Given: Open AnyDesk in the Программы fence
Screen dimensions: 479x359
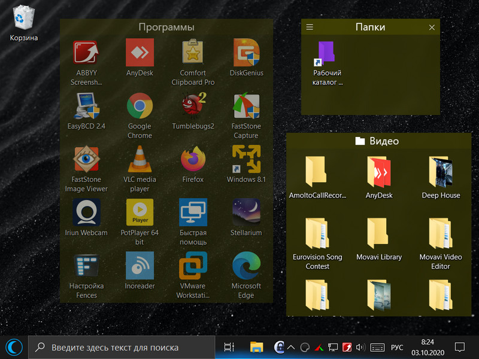Looking at the screenshot, I should coord(140,57).
